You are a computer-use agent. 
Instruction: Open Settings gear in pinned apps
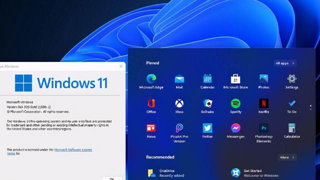292,81
